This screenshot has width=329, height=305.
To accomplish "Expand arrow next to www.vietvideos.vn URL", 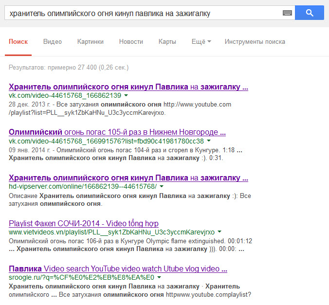I will click(219, 232).
